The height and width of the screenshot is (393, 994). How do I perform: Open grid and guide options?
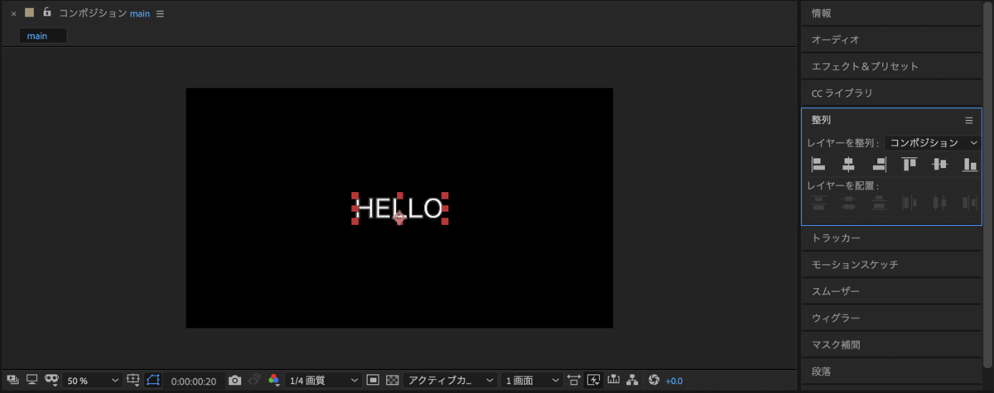pos(133,380)
